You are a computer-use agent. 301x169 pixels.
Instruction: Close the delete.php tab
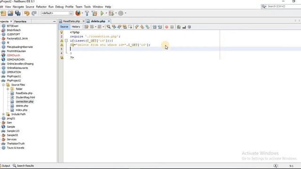coord(109,21)
